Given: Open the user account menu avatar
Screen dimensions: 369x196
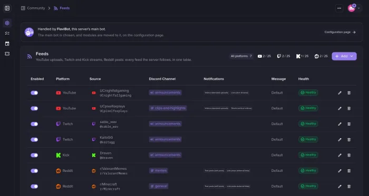Looking at the screenshot, I should (352, 8).
